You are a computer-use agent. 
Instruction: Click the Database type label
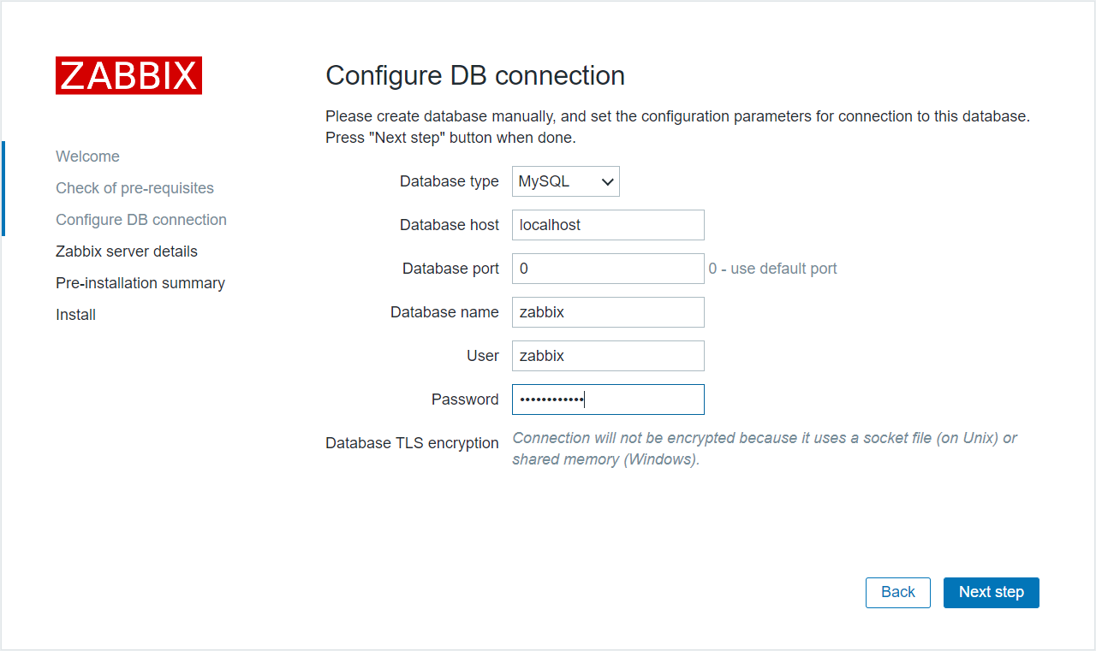click(x=449, y=181)
